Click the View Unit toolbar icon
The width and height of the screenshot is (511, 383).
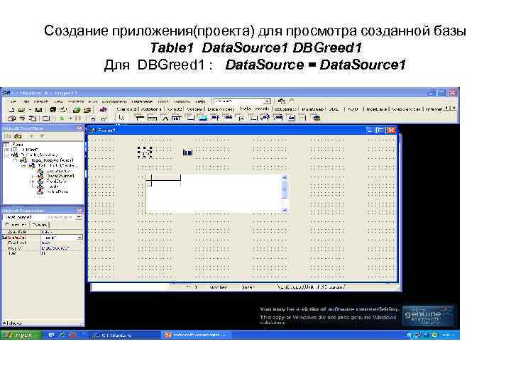point(12,118)
